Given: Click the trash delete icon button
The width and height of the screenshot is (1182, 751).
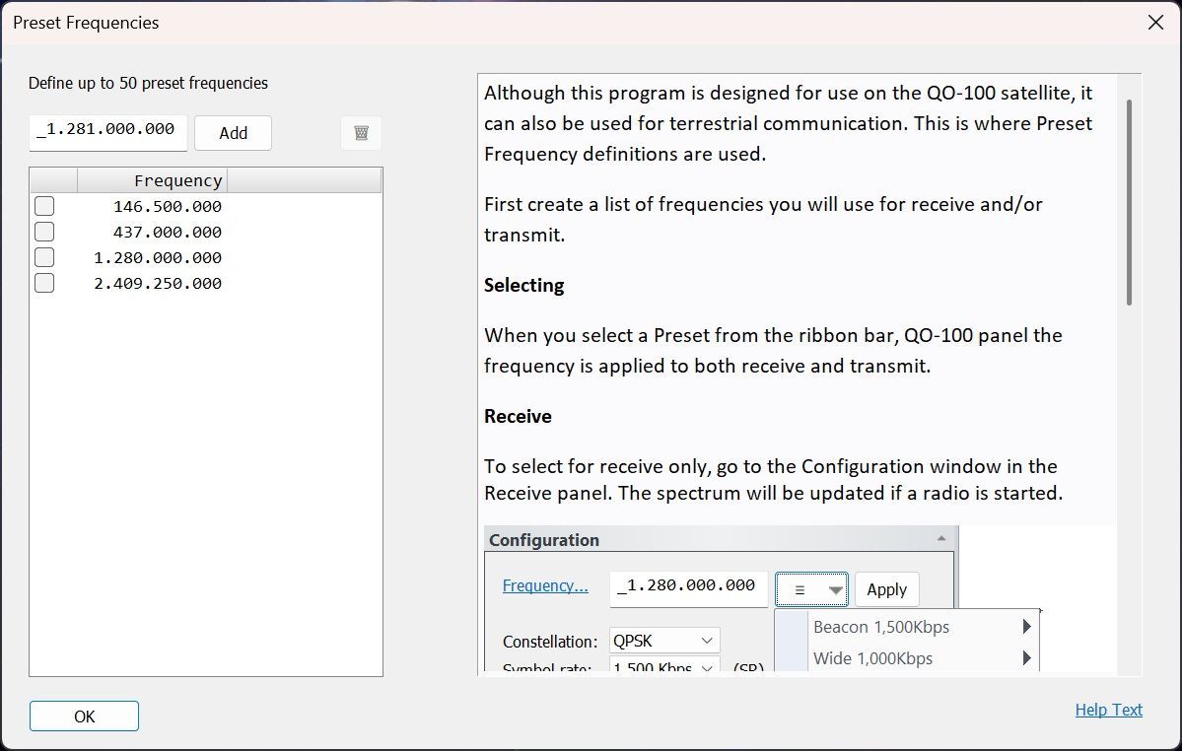Looking at the screenshot, I should pos(361,133).
